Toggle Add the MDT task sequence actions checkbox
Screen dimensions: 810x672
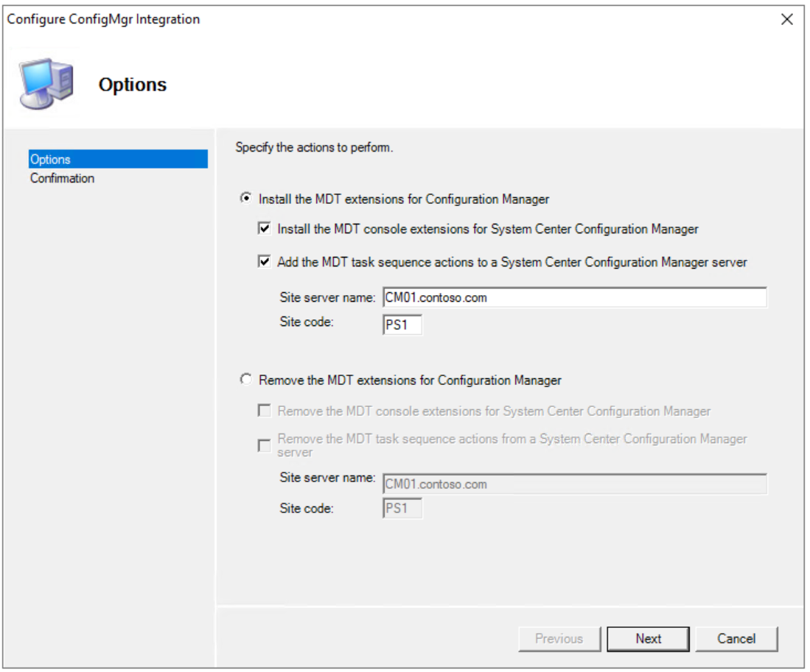[265, 261]
